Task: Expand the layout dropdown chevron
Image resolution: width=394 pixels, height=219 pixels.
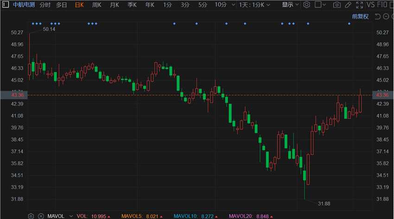Action: tap(324, 5)
